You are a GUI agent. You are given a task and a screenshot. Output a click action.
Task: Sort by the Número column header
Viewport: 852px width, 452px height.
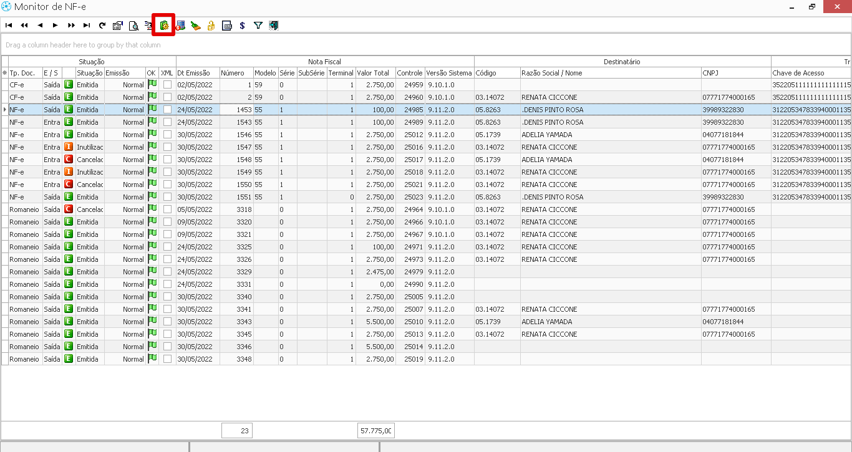tap(236, 73)
